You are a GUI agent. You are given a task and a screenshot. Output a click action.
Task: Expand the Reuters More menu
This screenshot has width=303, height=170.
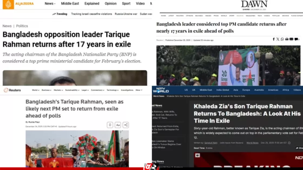tap(139, 90)
